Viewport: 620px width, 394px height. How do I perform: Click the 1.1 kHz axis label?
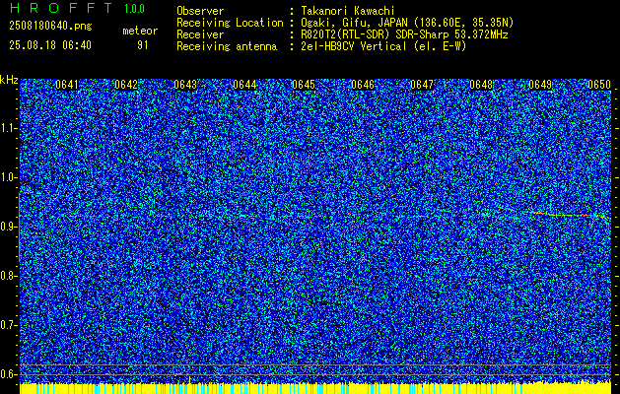tap(8, 128)
